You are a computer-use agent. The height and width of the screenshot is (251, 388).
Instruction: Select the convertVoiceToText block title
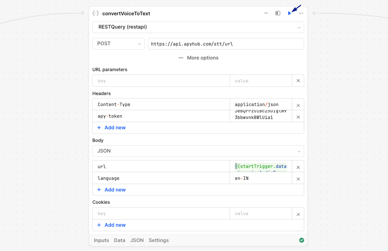[x=126, y=14]
